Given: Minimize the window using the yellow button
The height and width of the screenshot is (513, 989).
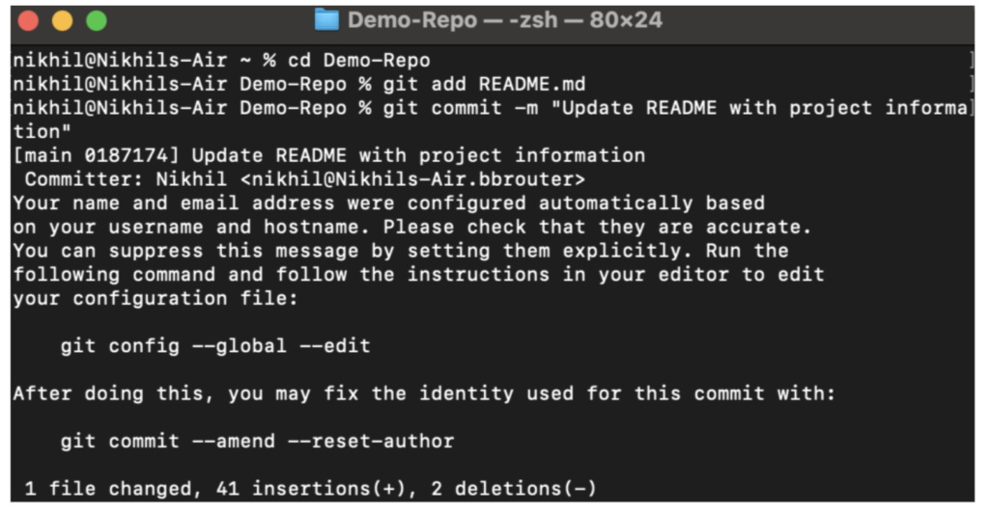Looking at the screenshot, I should pyautogui.click(x=62, y=20).
